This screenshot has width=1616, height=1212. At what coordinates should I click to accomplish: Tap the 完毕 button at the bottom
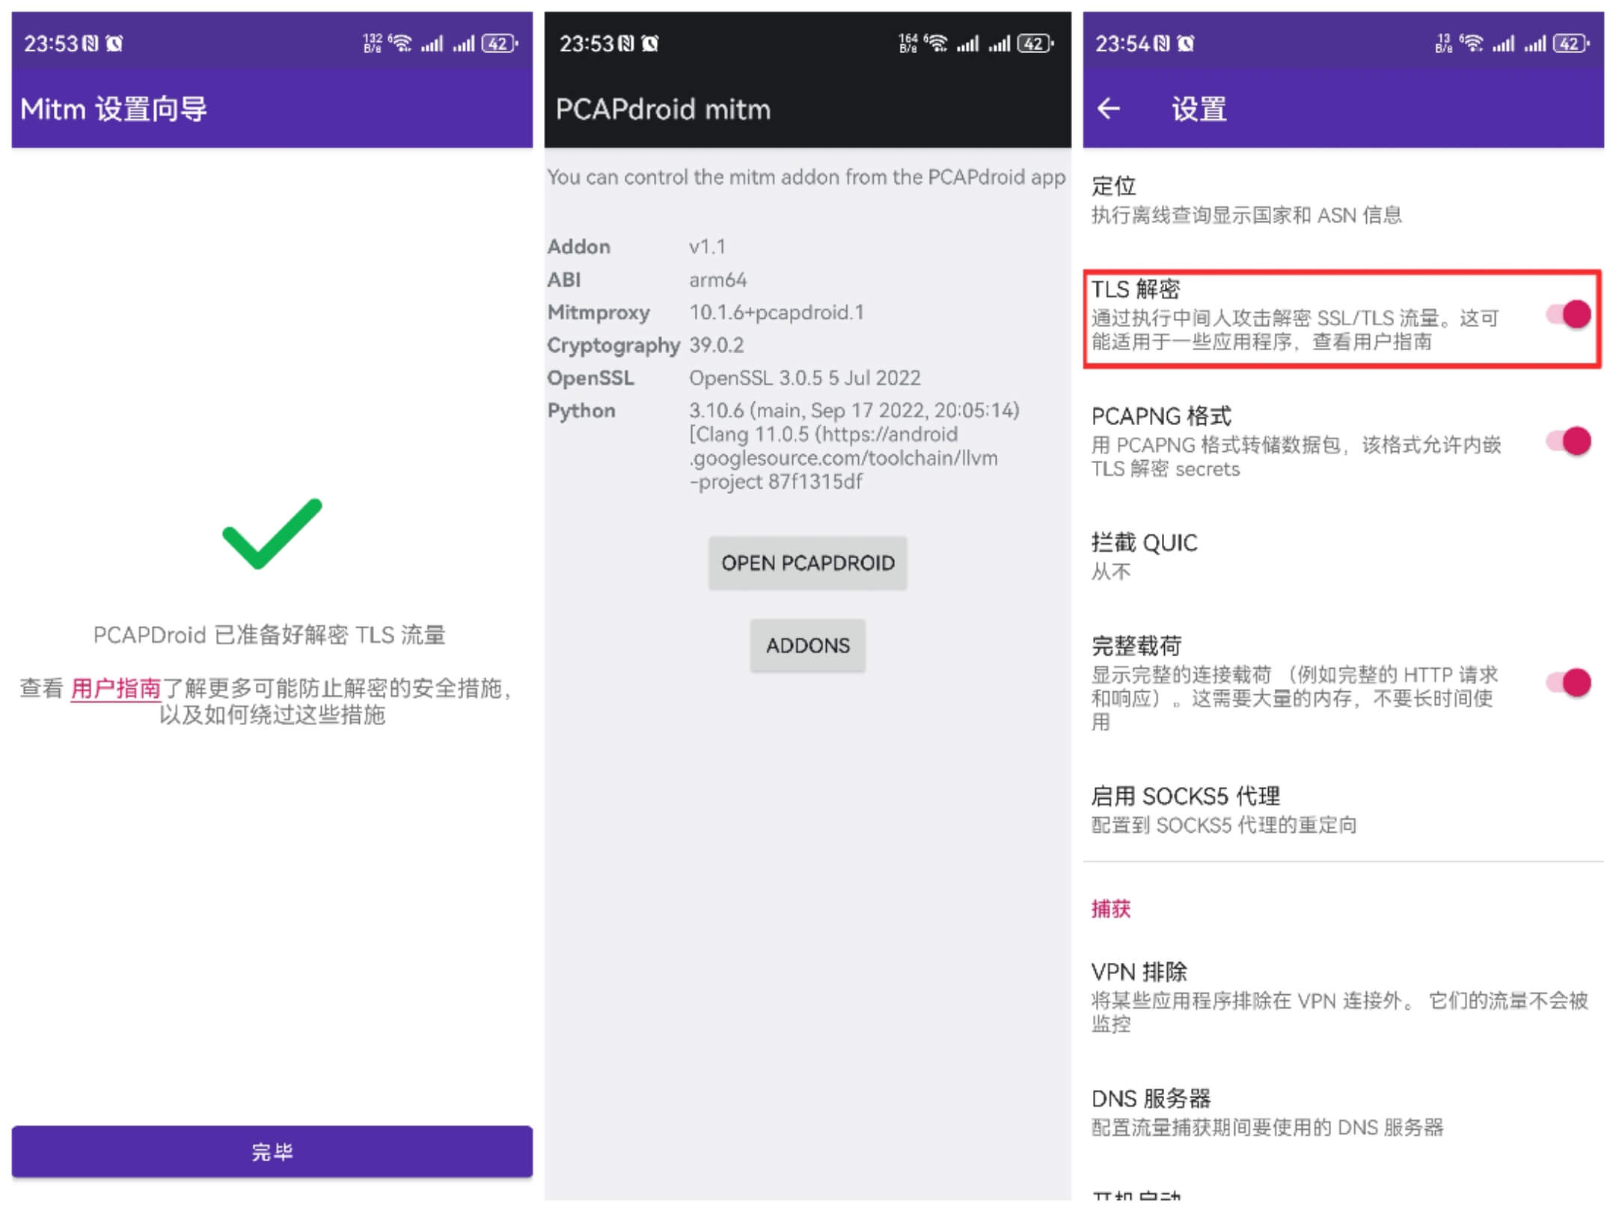(272, 1151)
